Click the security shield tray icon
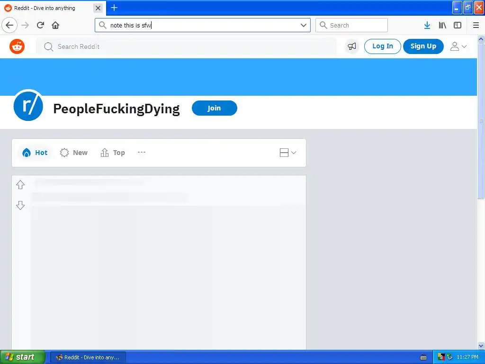 (x=441, y=357)
